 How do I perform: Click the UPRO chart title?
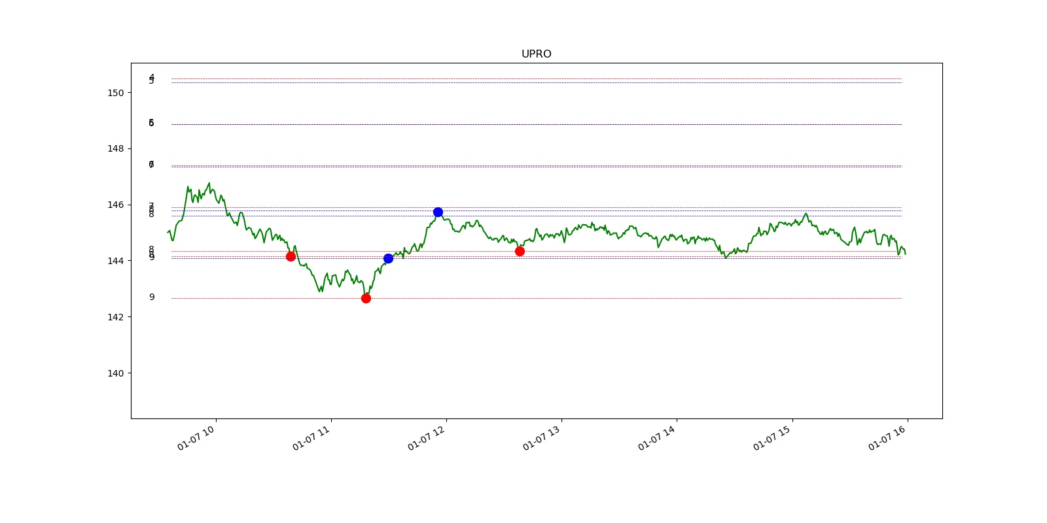pyautogui.click(x=536, y=54)
